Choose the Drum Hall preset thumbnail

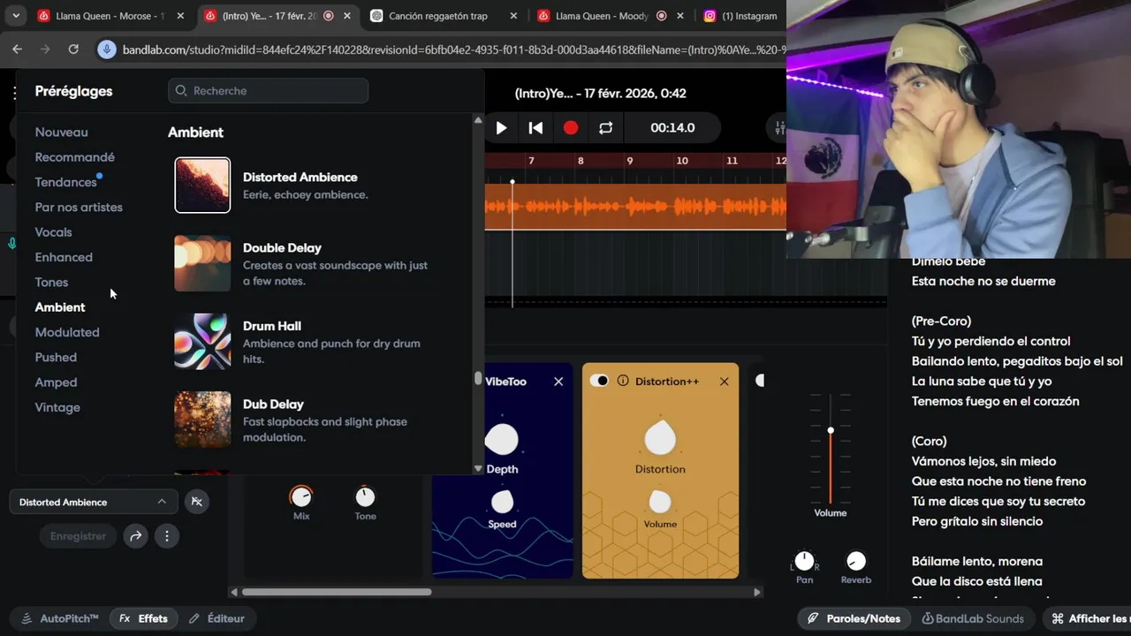point(202,342)
